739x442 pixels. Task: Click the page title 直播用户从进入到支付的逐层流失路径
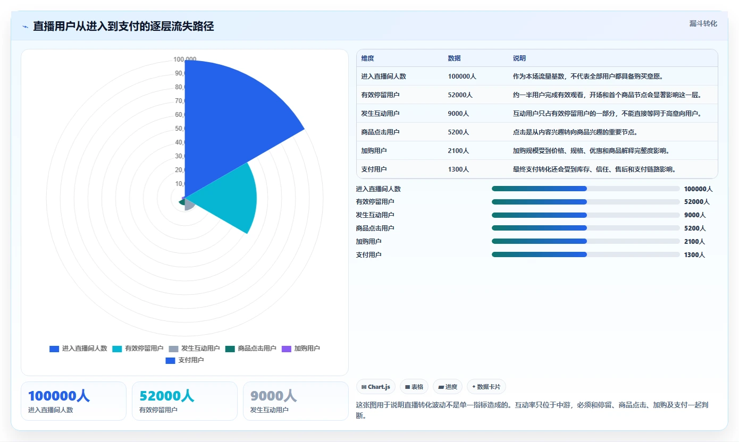(123, 27)
